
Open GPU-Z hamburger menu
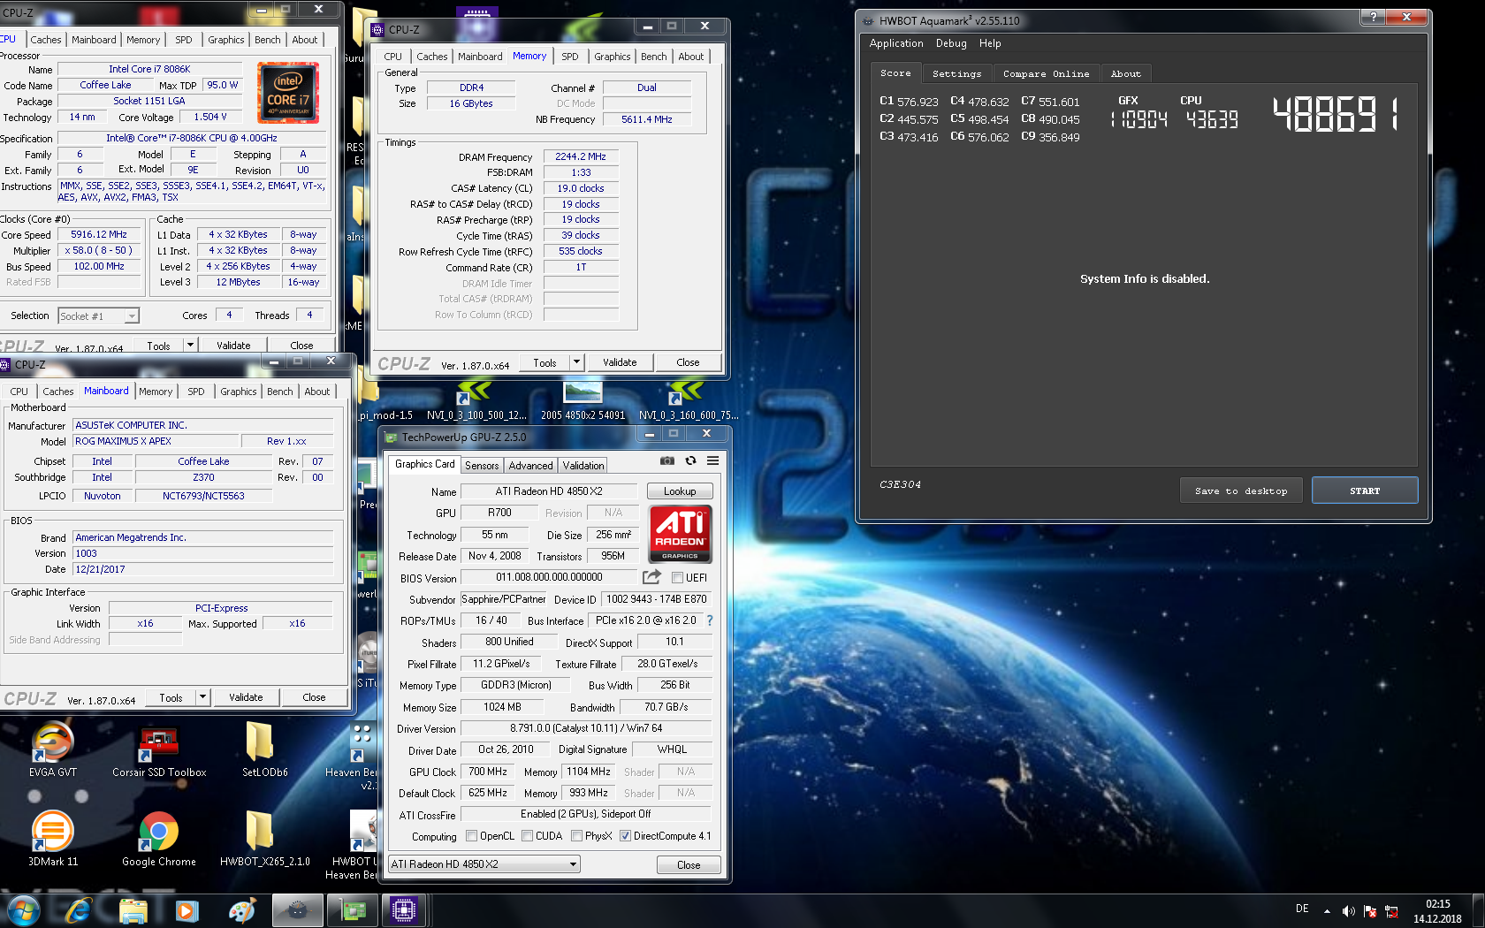coord(712,460)
